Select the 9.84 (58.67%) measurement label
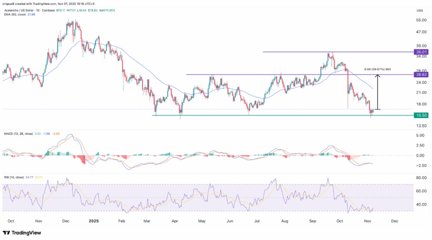 [377, 70]
